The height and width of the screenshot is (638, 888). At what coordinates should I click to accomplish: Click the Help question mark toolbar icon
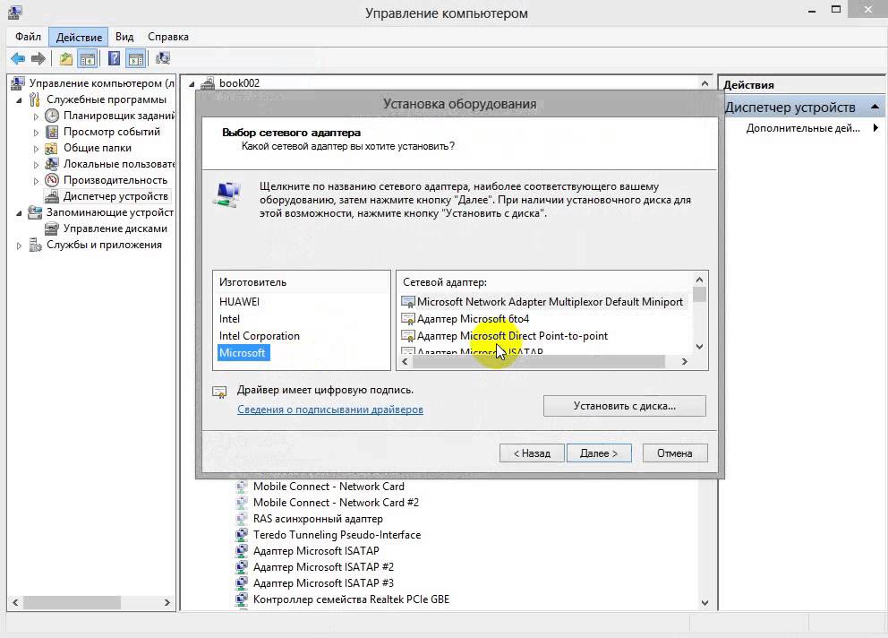pyautogui.click(x=114, y=58)
